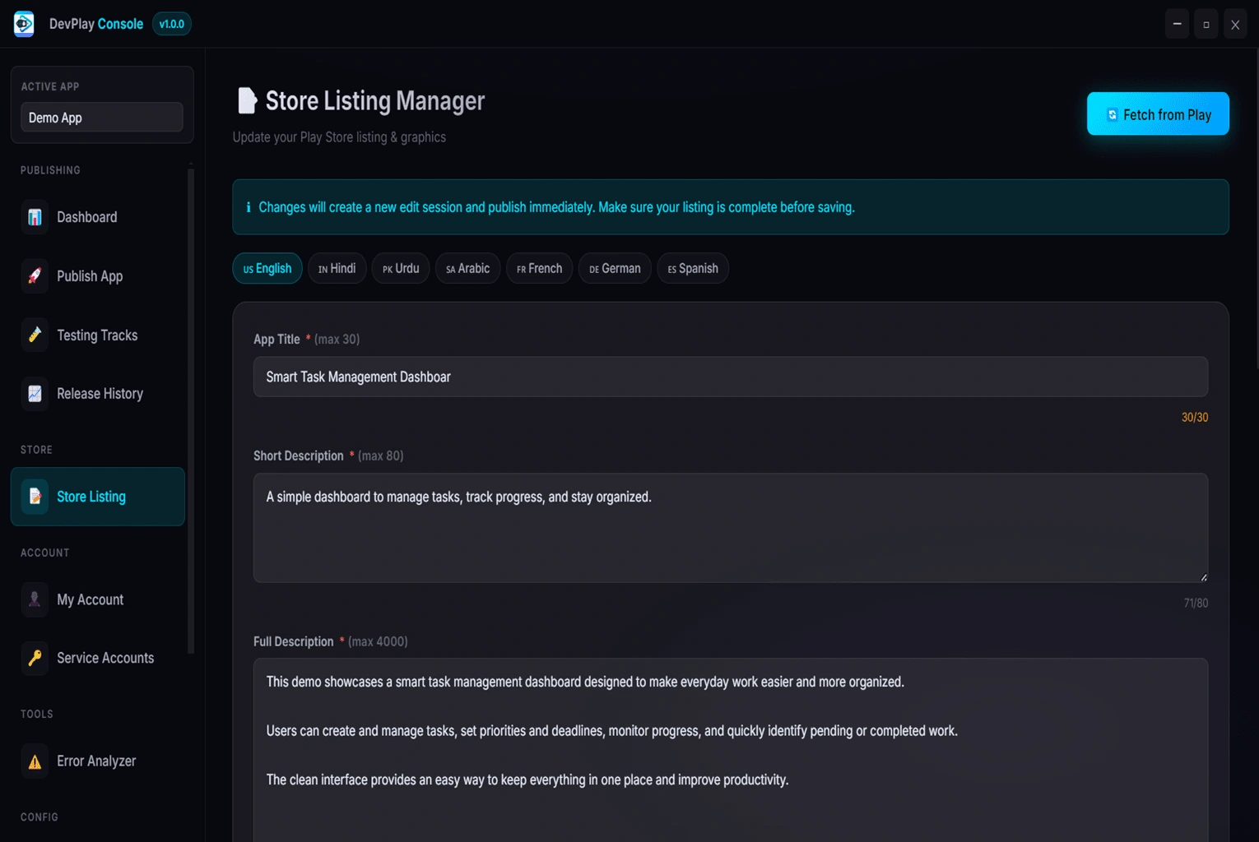
Task: Click the PUBLISHING section header
Action: [50, 170]
